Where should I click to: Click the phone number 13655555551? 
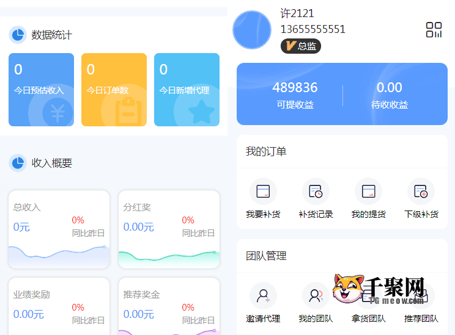coord(313,29)
